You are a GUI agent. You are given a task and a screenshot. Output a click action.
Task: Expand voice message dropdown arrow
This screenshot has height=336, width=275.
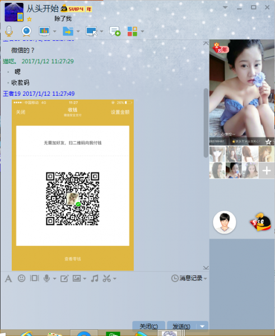tap(54, 279)
